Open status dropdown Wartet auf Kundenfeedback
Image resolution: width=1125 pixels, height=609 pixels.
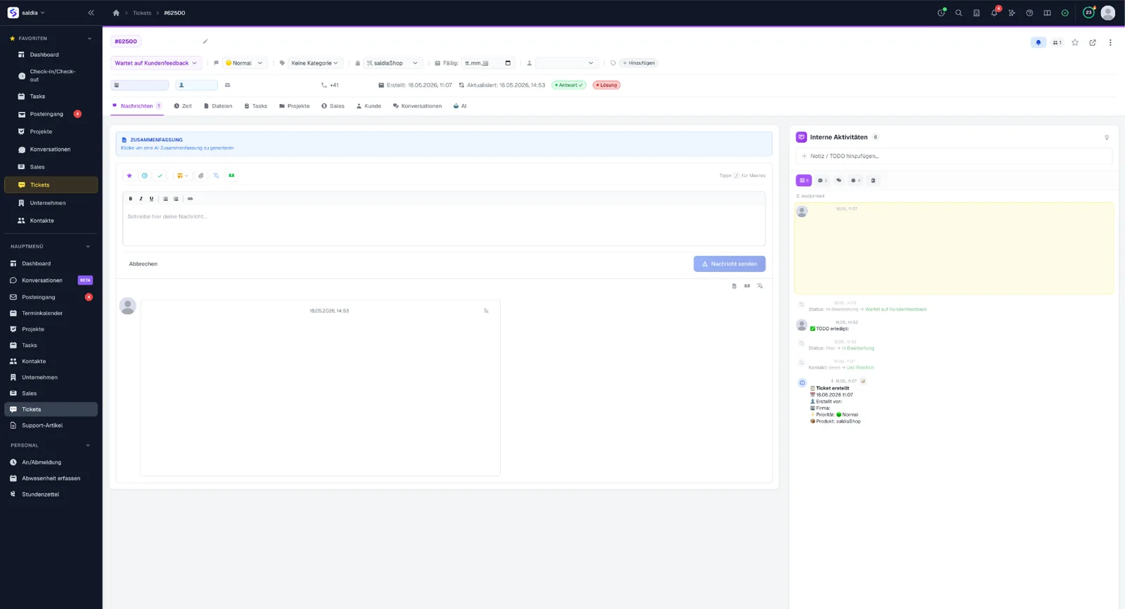pyautogui.click(x=156, y=63)
